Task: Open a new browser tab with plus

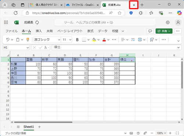Action: 142,5
